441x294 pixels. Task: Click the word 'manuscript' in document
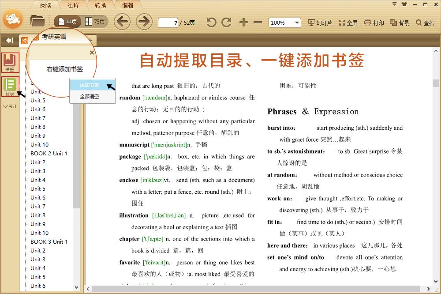pyautogui.click(x=134, y=145)
